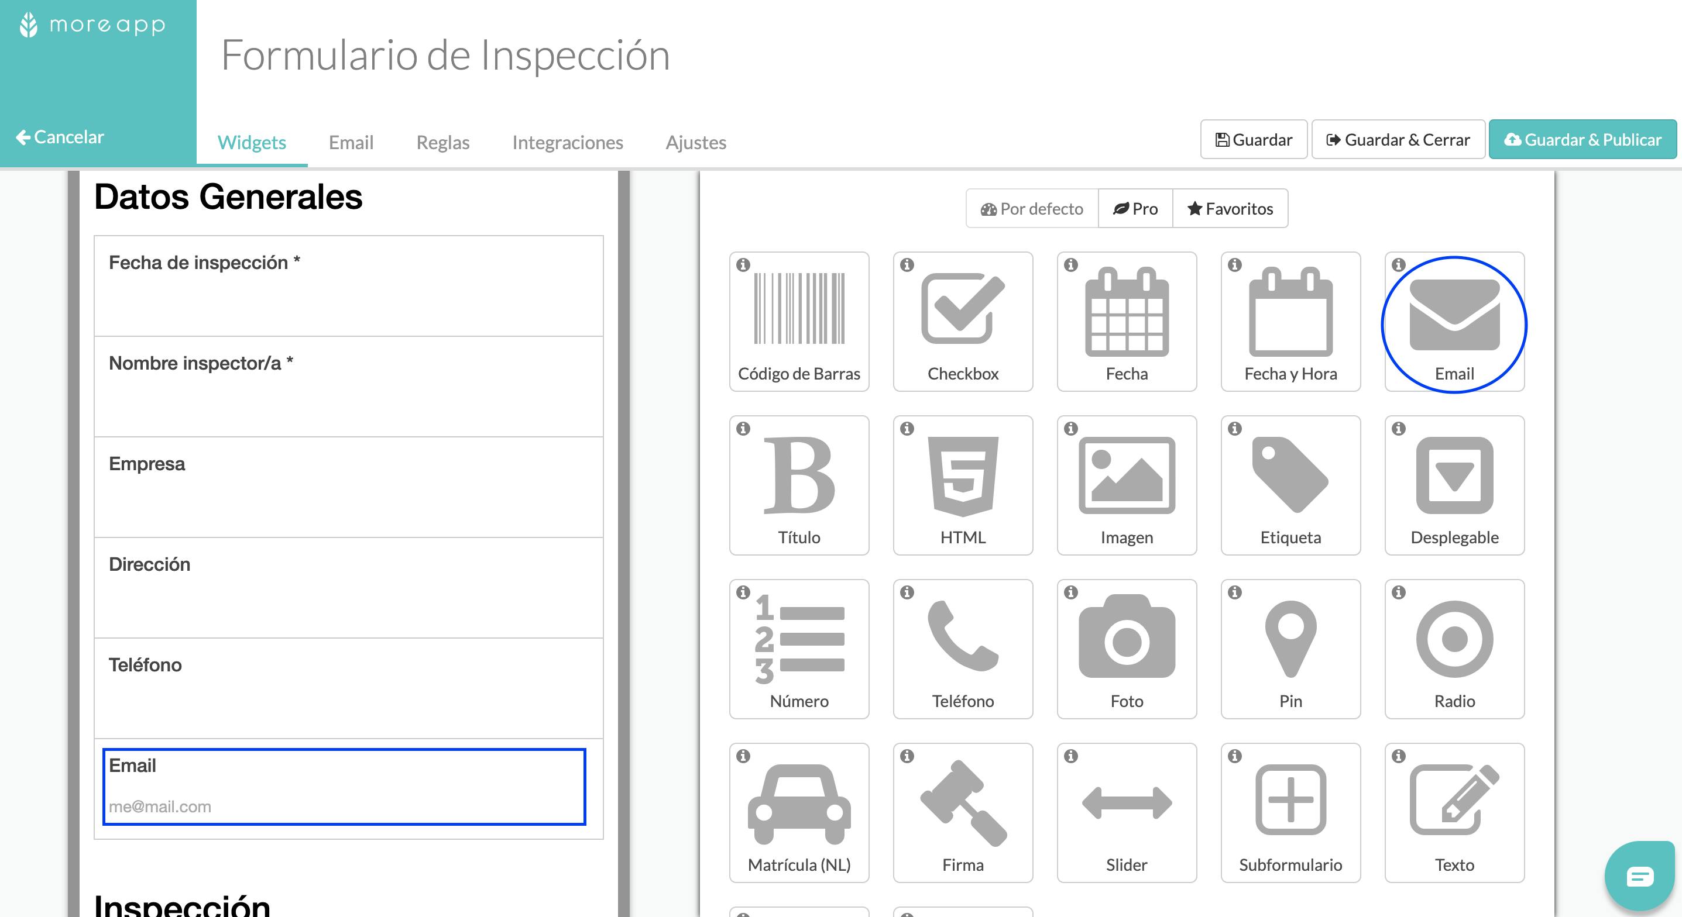Add the Código de Barras widget
Screen dimensions: 1682x917
tap(799, 322)
